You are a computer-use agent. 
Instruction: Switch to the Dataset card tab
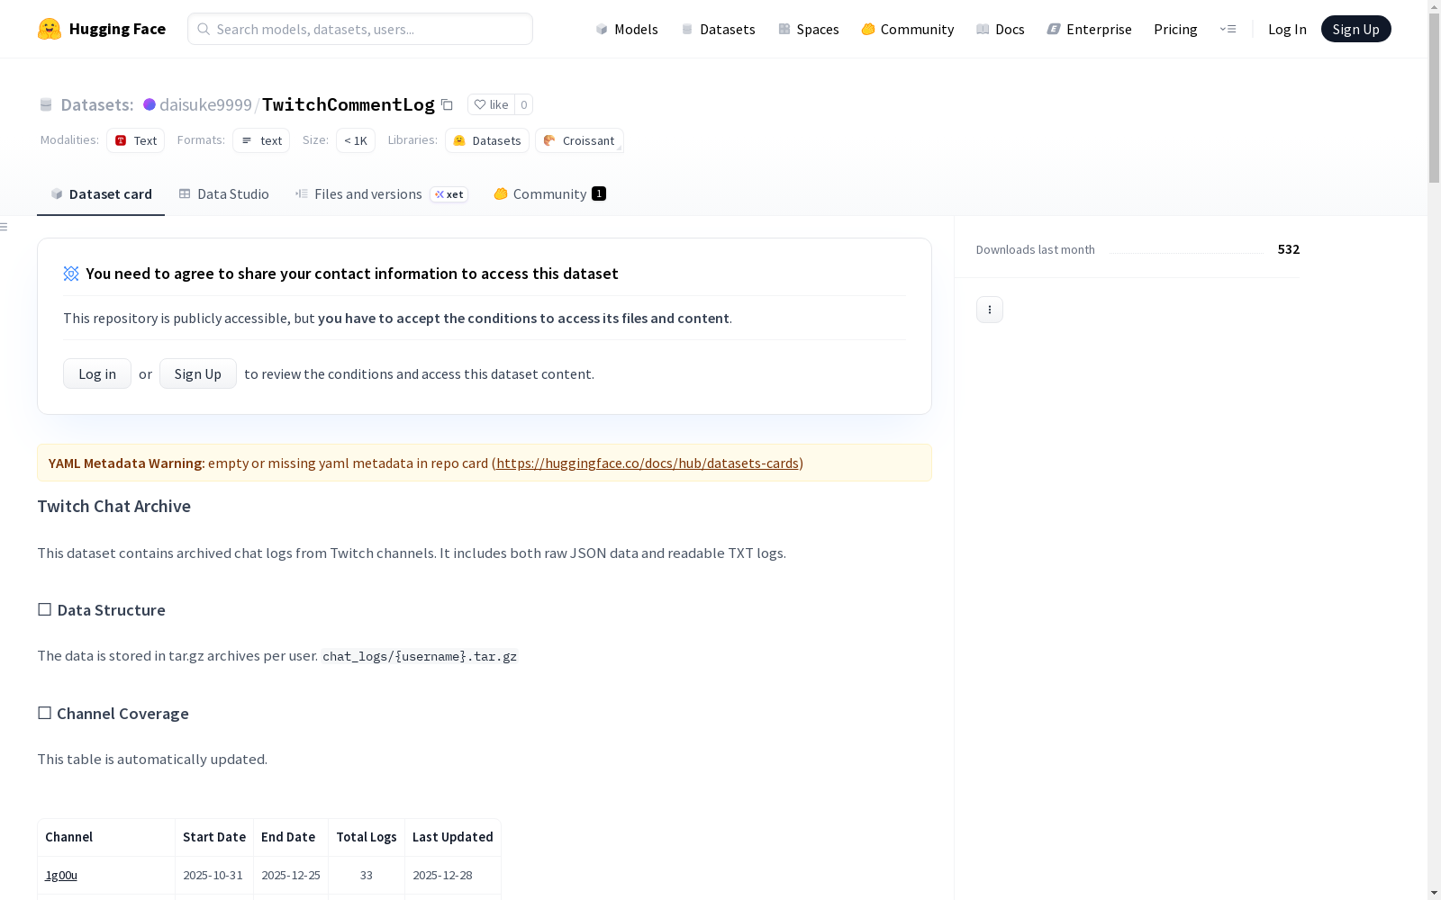pyautogui.click(x=101, y=193)
